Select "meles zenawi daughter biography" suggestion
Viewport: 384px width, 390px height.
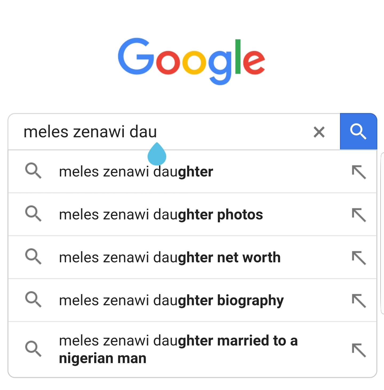coord(171,300)
